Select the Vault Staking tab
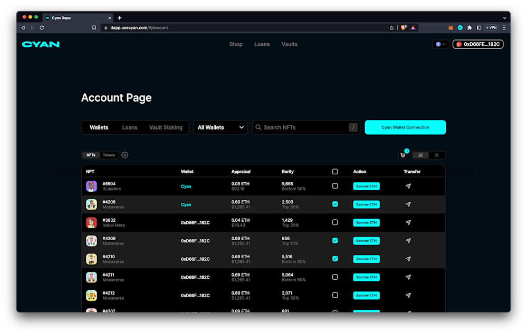Screen dimensions: 527x334 (166, 127)
